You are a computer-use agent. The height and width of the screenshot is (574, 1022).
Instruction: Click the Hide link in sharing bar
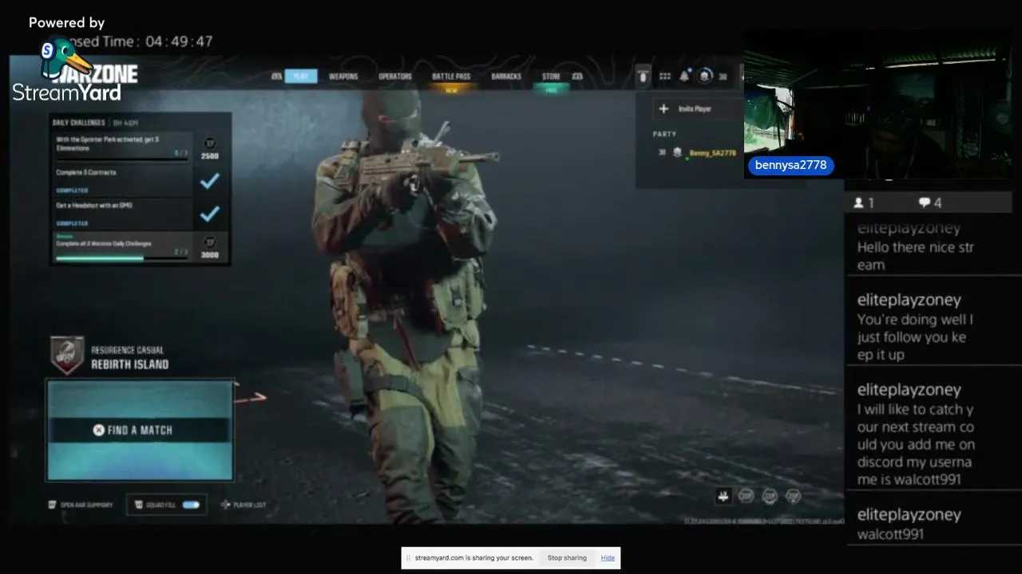608,558
